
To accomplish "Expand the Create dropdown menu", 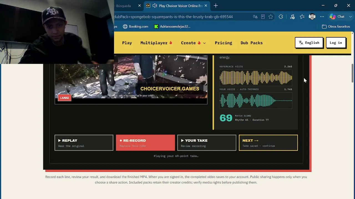I will (x=193, y=43).
